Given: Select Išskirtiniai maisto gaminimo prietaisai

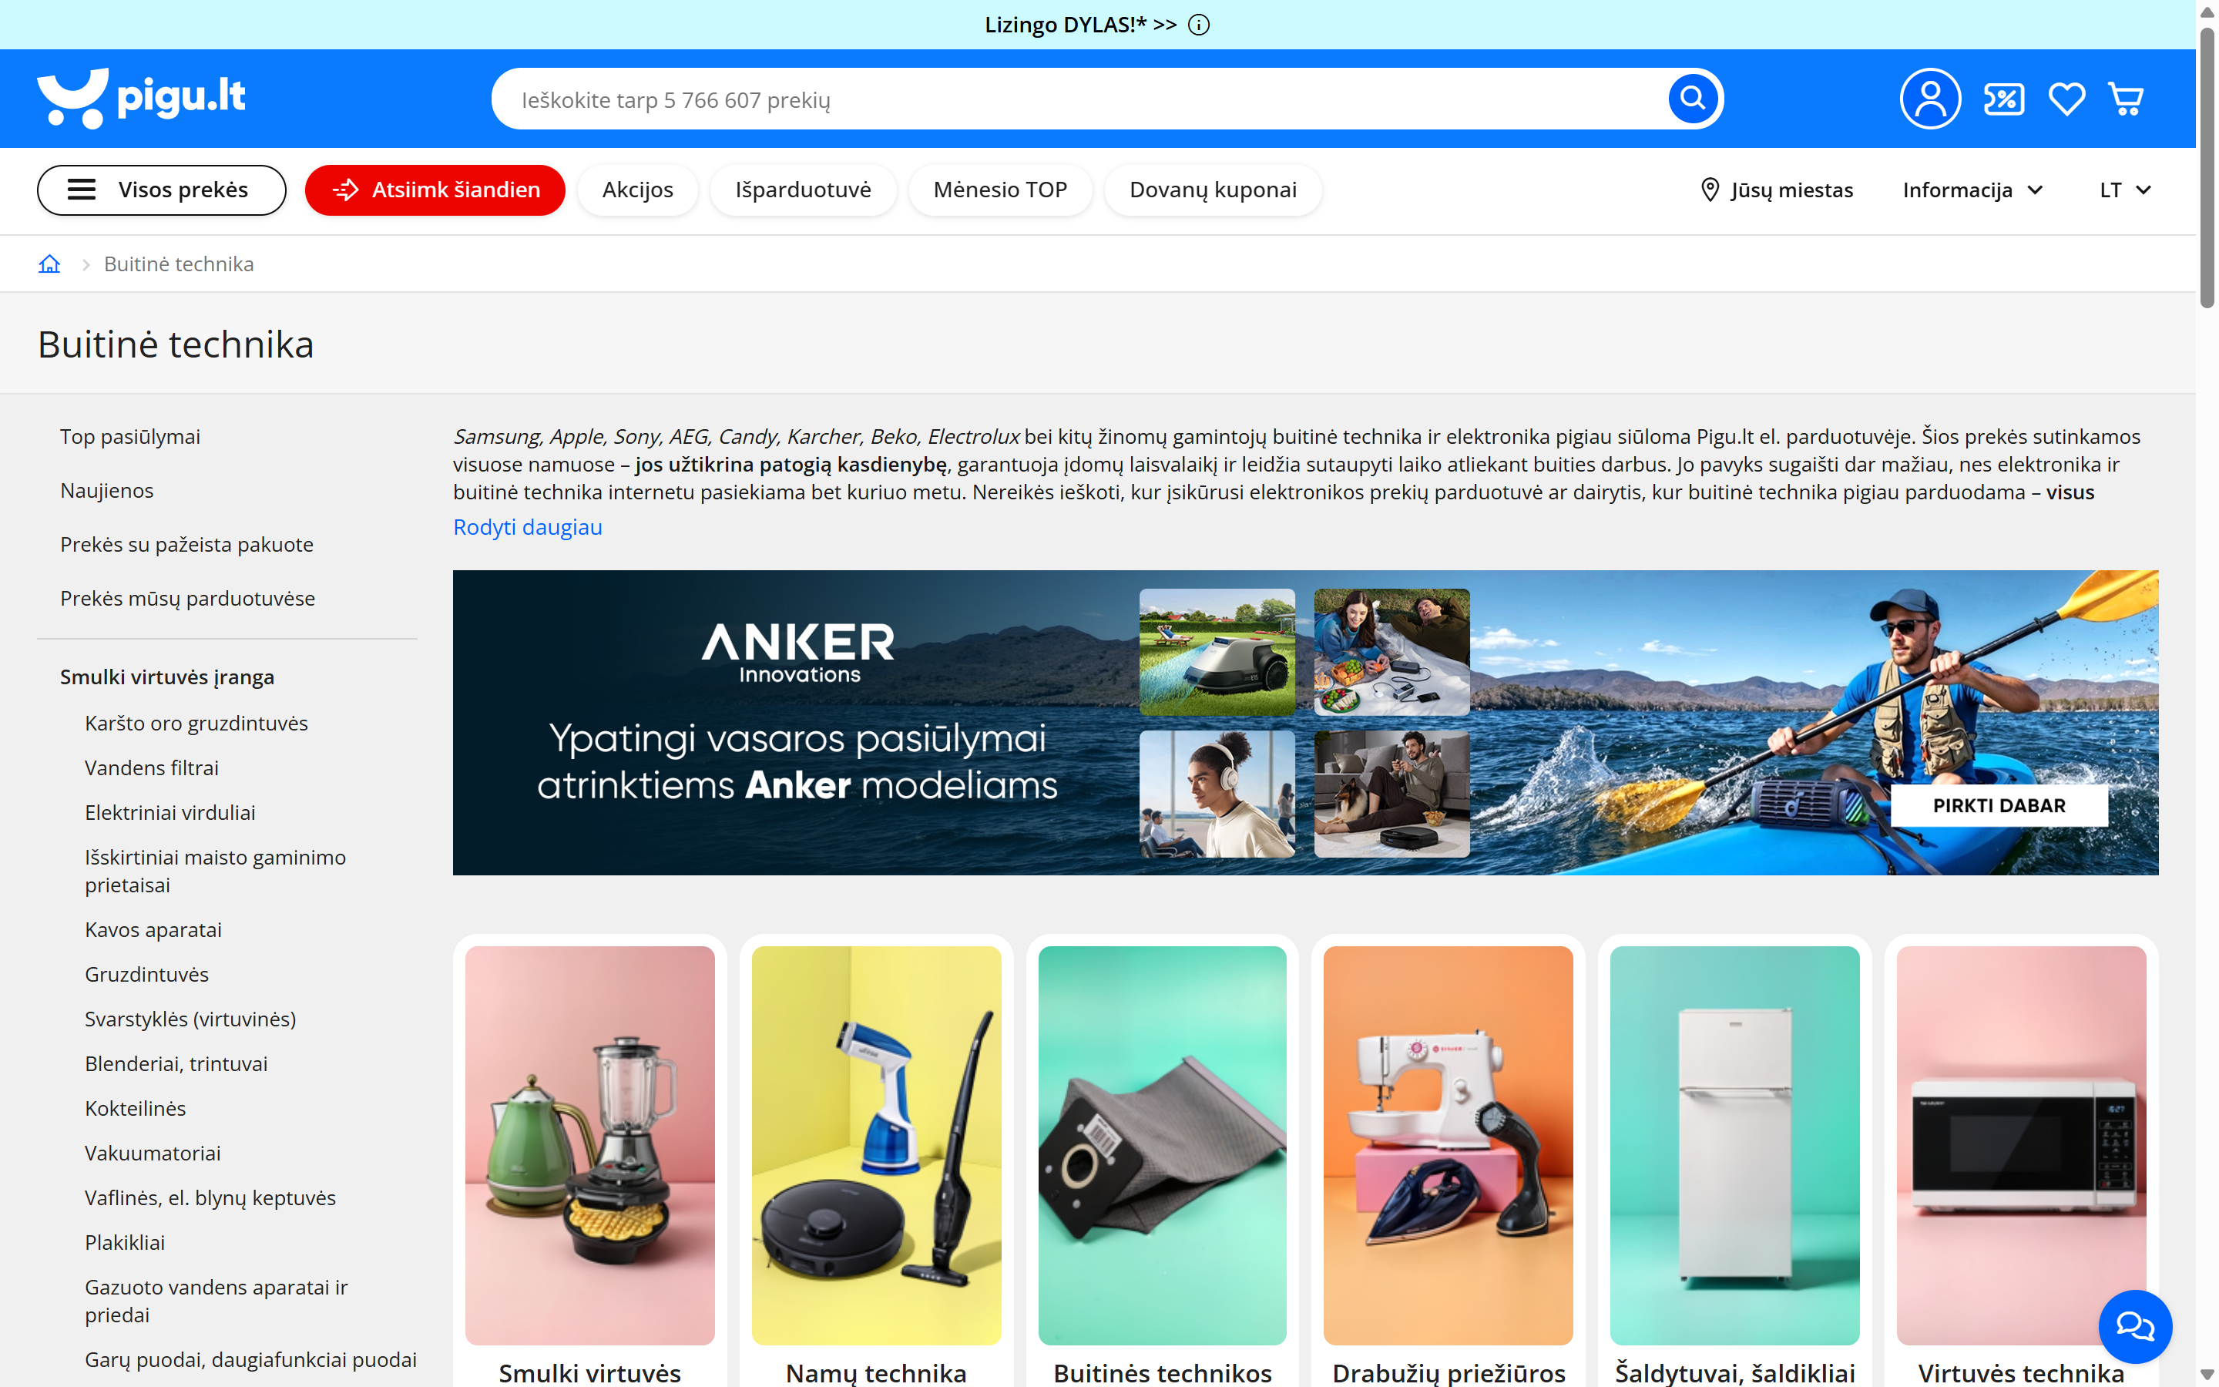Looking at the screenshot, I should (x=216, y=871).
